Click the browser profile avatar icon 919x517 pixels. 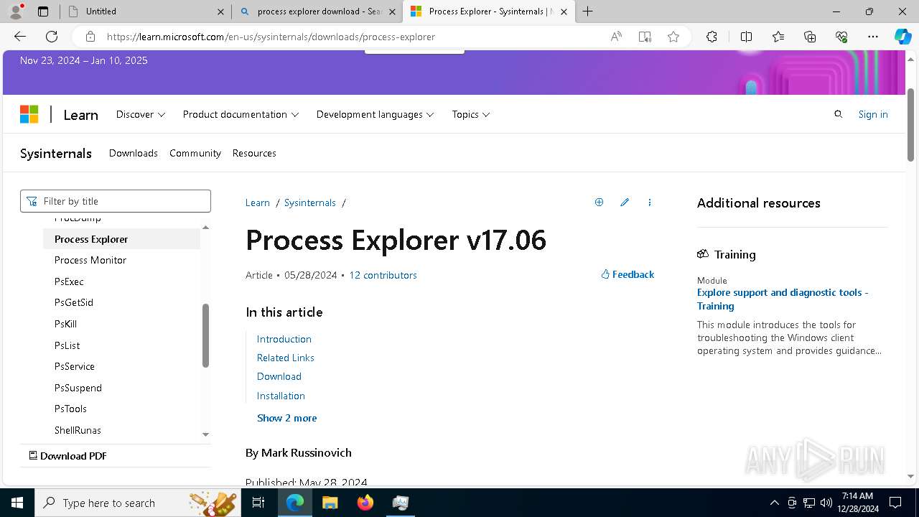(x=16, y=11)
